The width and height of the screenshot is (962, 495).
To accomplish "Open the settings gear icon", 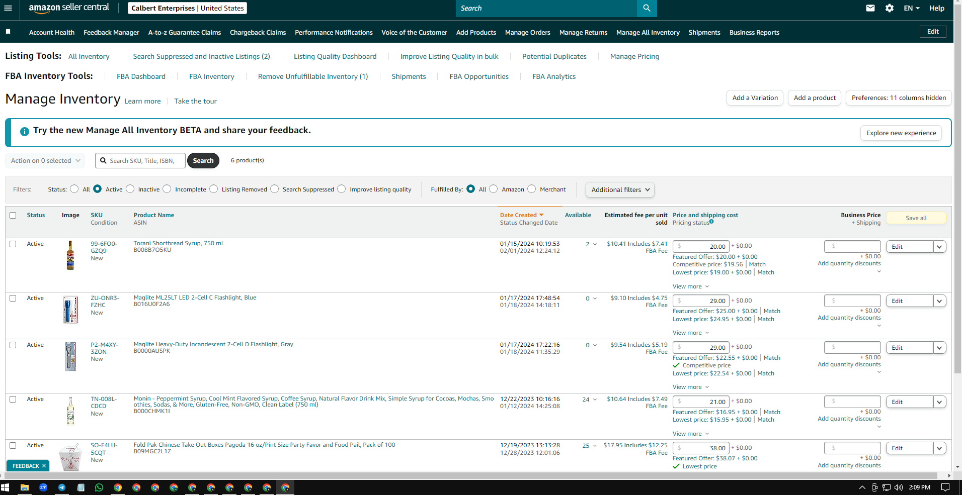I will (890, 8).
